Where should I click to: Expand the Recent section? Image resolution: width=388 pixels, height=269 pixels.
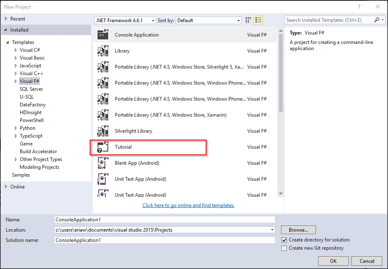(x=6, y=19)
